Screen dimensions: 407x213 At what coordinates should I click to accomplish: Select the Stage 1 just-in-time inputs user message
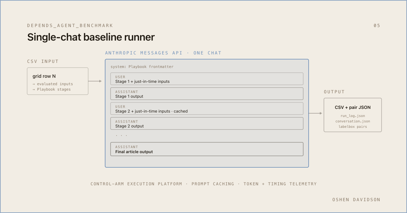[x=207, y=79]
